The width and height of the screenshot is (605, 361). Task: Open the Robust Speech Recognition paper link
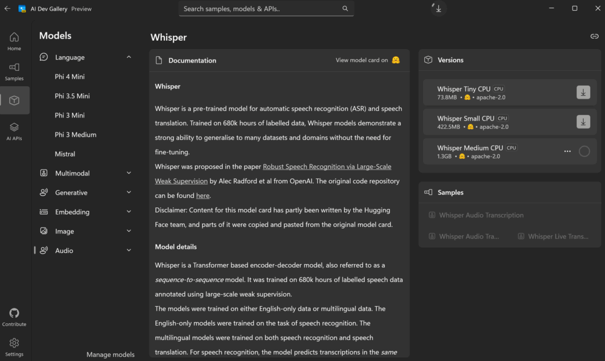pyautogui.click(x=327, y=167)
